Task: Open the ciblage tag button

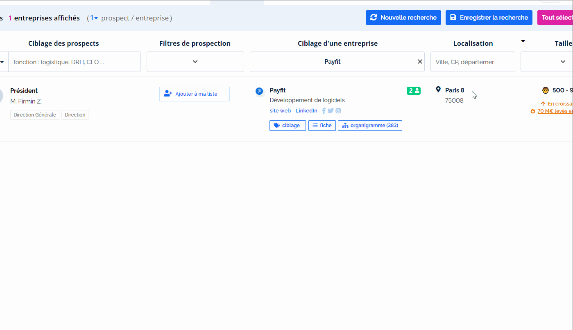Action: pyautogui.click(x=288, y=126)
